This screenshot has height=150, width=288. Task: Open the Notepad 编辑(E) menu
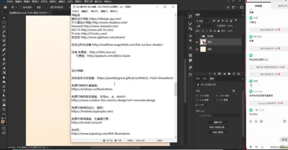click(84, 11)
